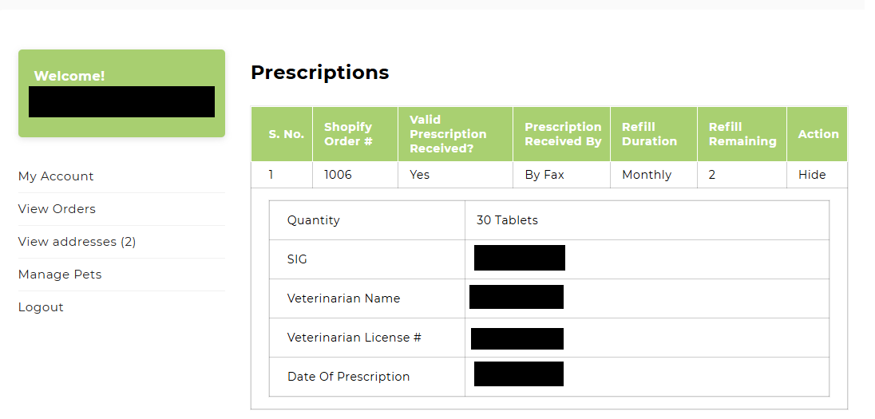Click the 30 Tablets quantity value

(507, 220)
